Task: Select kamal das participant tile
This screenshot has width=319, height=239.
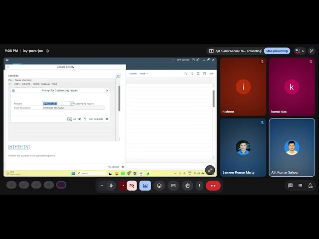Action: (x=292, y=87)
